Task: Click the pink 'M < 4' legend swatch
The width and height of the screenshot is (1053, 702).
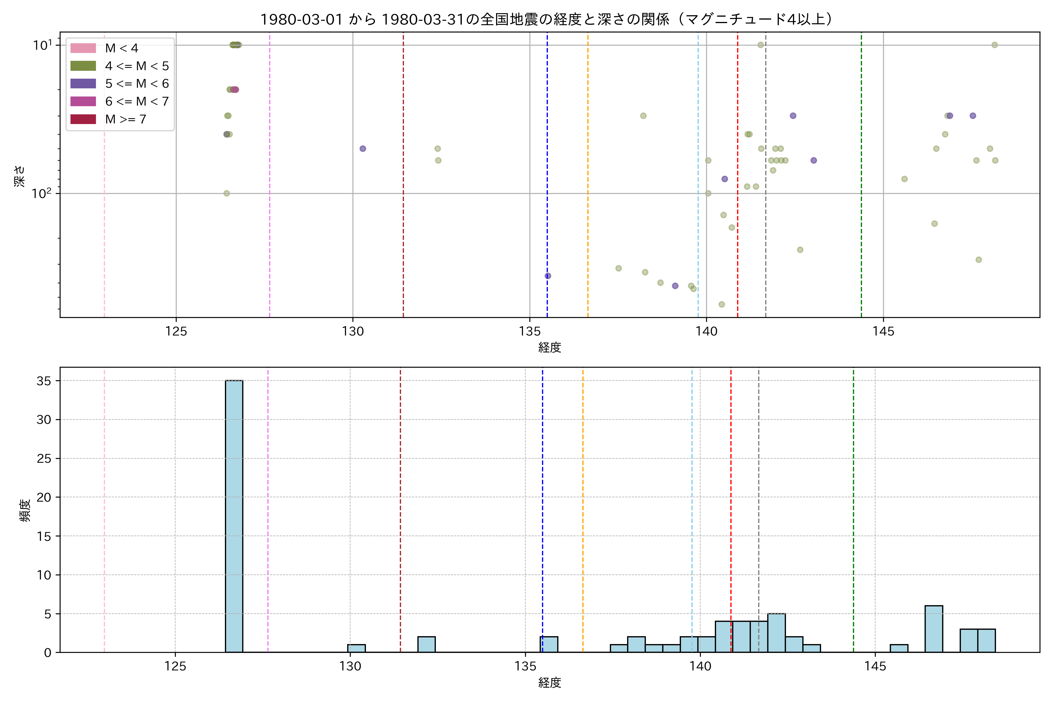Action: click(83, 48)
